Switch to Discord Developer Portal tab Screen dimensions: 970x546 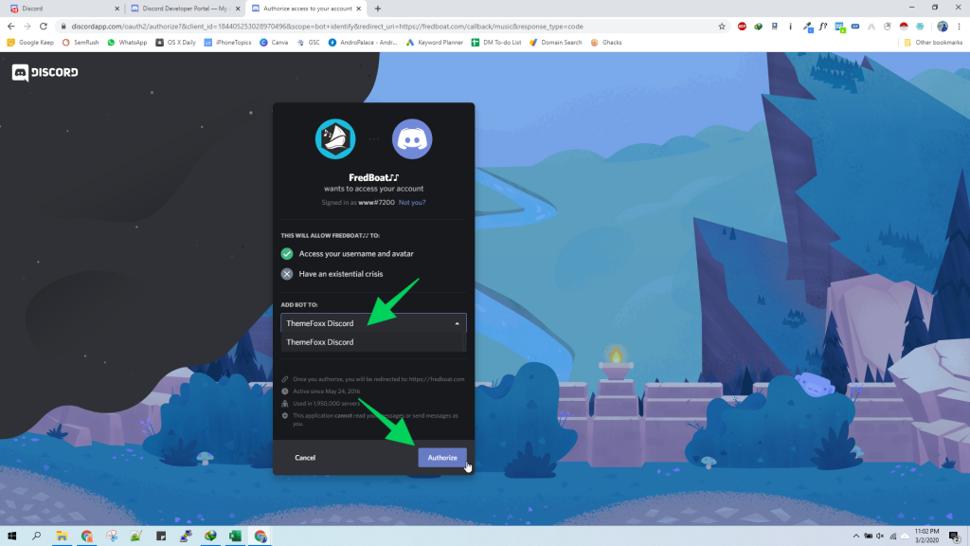[x=185, y=9]
